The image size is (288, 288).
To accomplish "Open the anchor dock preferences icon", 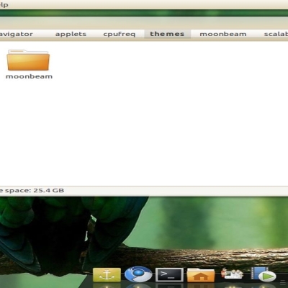I will coord(107,275).
